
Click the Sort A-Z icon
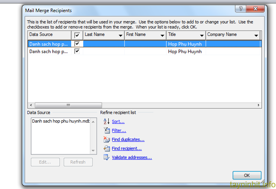tap(107, 122)
